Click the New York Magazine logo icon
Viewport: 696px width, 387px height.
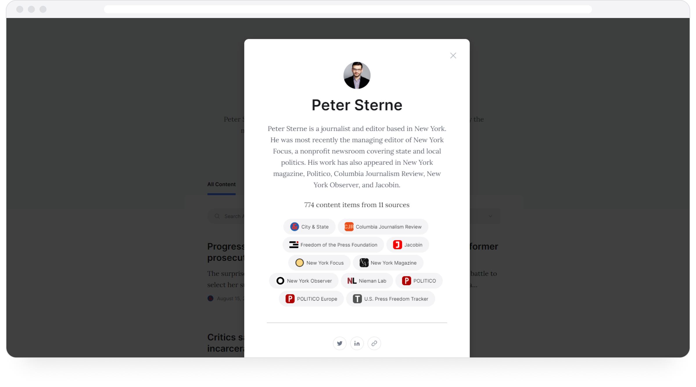[x=364, y=263]
